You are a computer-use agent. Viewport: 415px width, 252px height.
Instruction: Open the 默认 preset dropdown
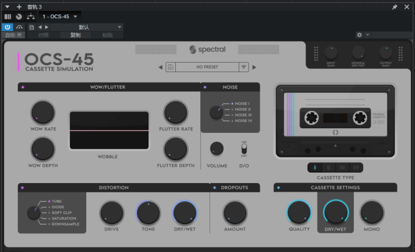[87, 27]
